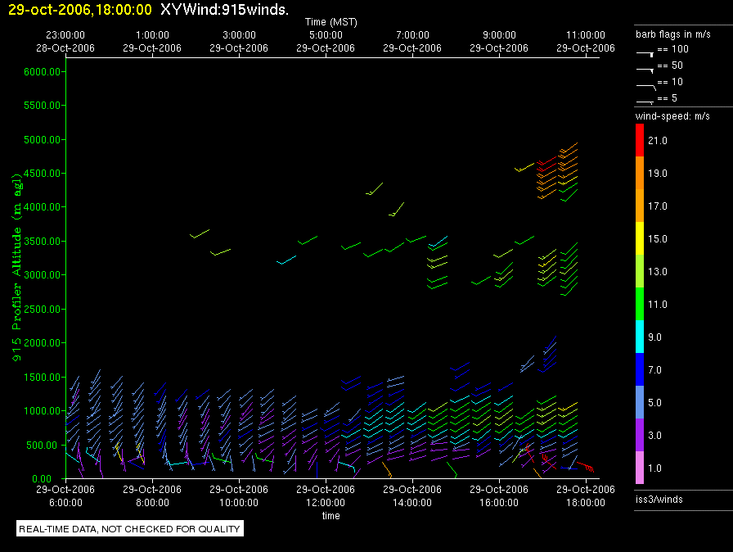Click the 'Time (MST)' axis label
Screen dimensions: 733x552
[331, 22]
